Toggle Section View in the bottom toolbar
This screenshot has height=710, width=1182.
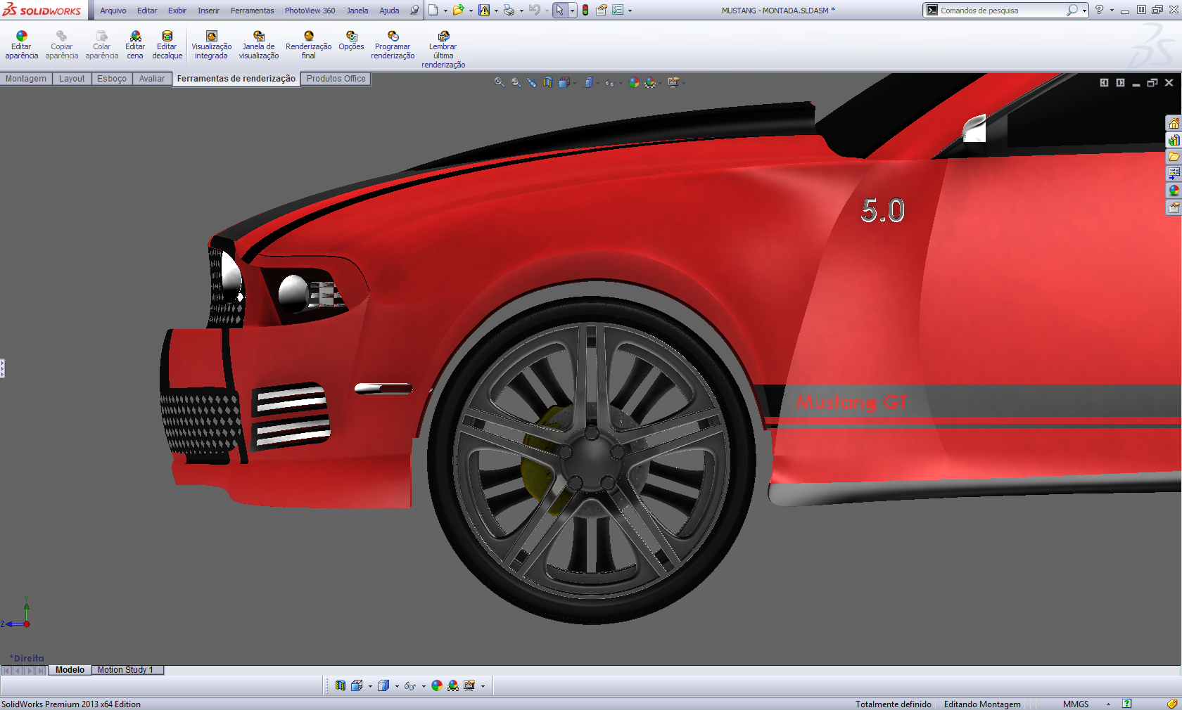tap(341, 685)
